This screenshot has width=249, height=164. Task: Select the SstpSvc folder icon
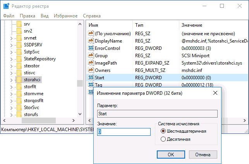[x=19, y=52]
